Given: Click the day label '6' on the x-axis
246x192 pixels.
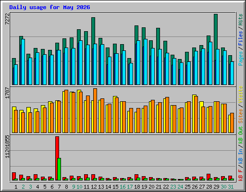Looking at the screenshot, I should coord(52,187).
